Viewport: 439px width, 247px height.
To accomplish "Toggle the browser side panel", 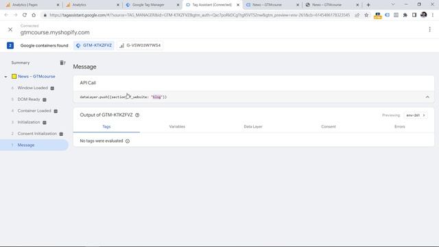I will click(x=414, y=15).
